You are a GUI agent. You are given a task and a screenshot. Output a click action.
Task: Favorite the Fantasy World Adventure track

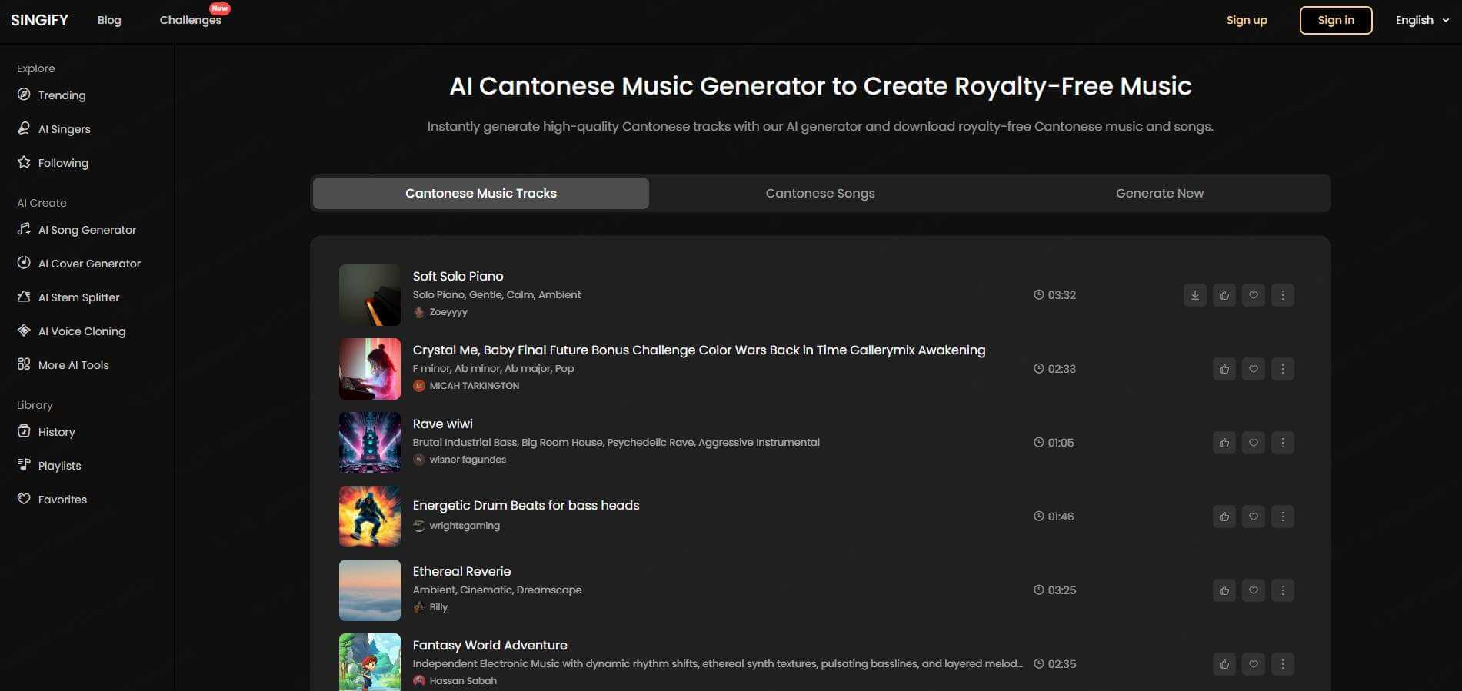pyautogui.click(x=1253, y=664)
